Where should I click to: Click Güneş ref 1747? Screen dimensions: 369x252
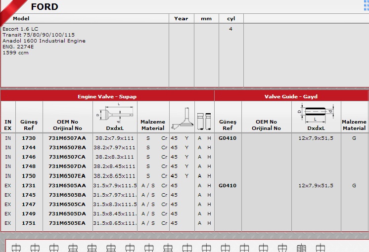(x=29, y=205)
